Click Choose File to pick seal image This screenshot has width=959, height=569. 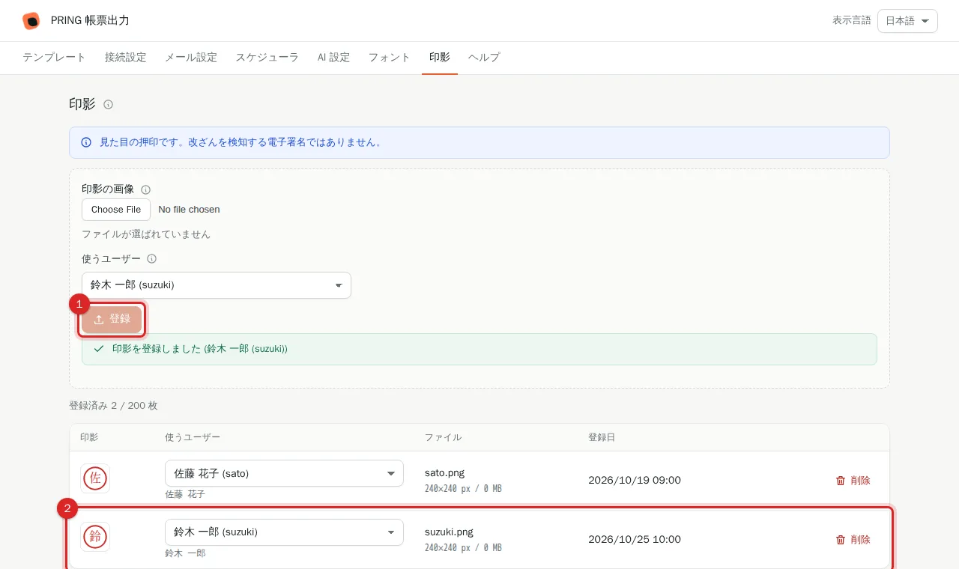pos(116,210)
